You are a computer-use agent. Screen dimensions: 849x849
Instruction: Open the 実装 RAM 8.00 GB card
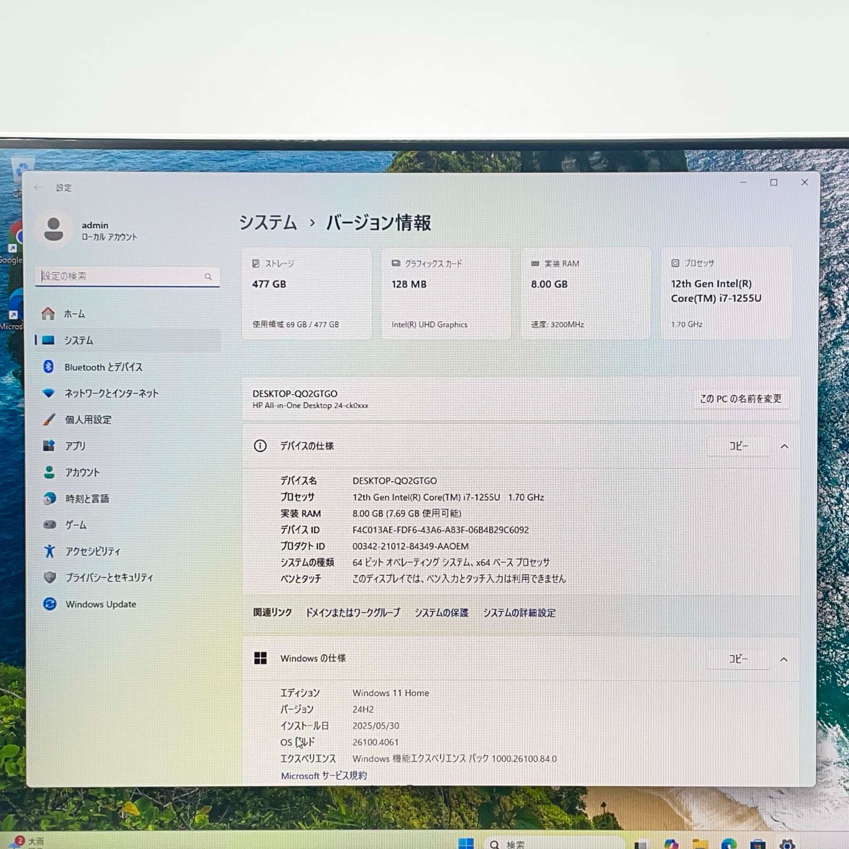(586, 293)
